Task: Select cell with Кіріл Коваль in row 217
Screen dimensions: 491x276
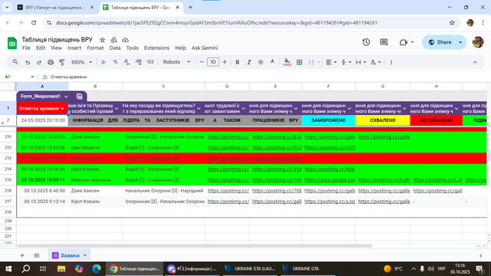Action: (95, 202)
